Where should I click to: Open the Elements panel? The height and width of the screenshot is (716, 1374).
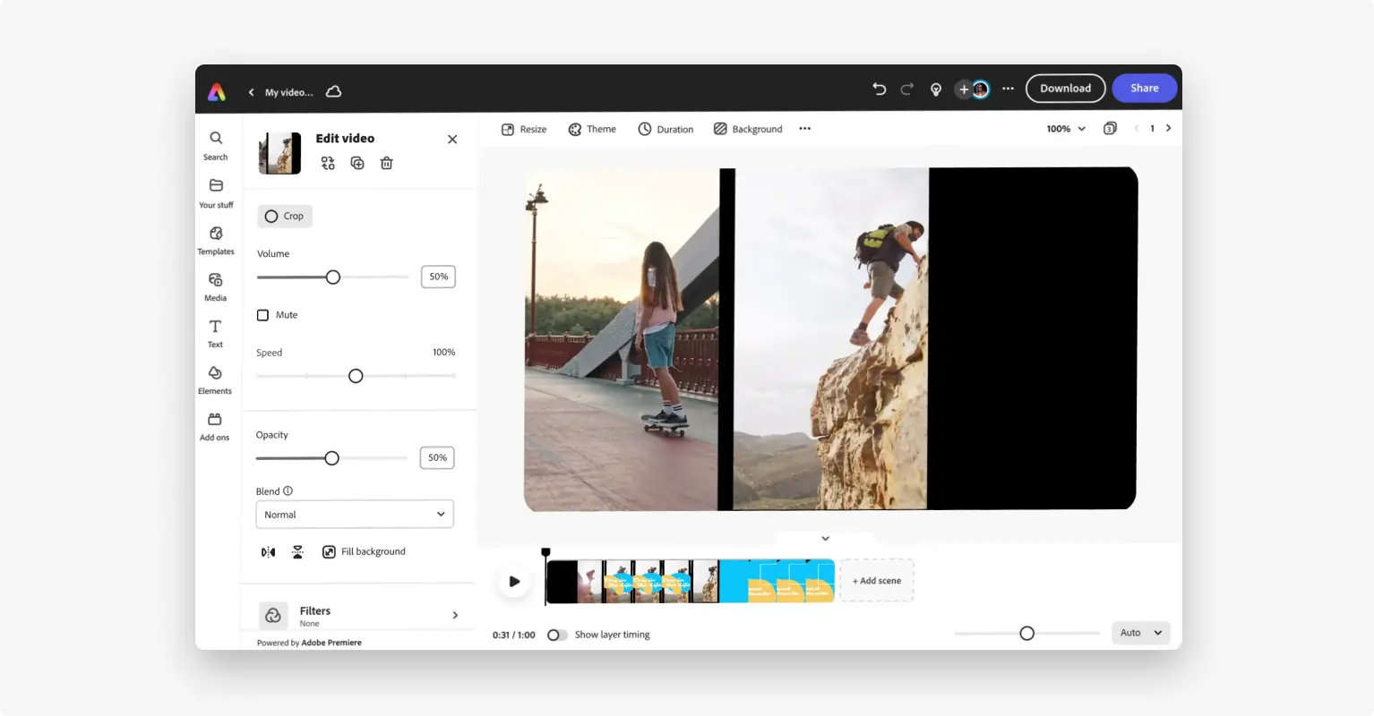216,380
